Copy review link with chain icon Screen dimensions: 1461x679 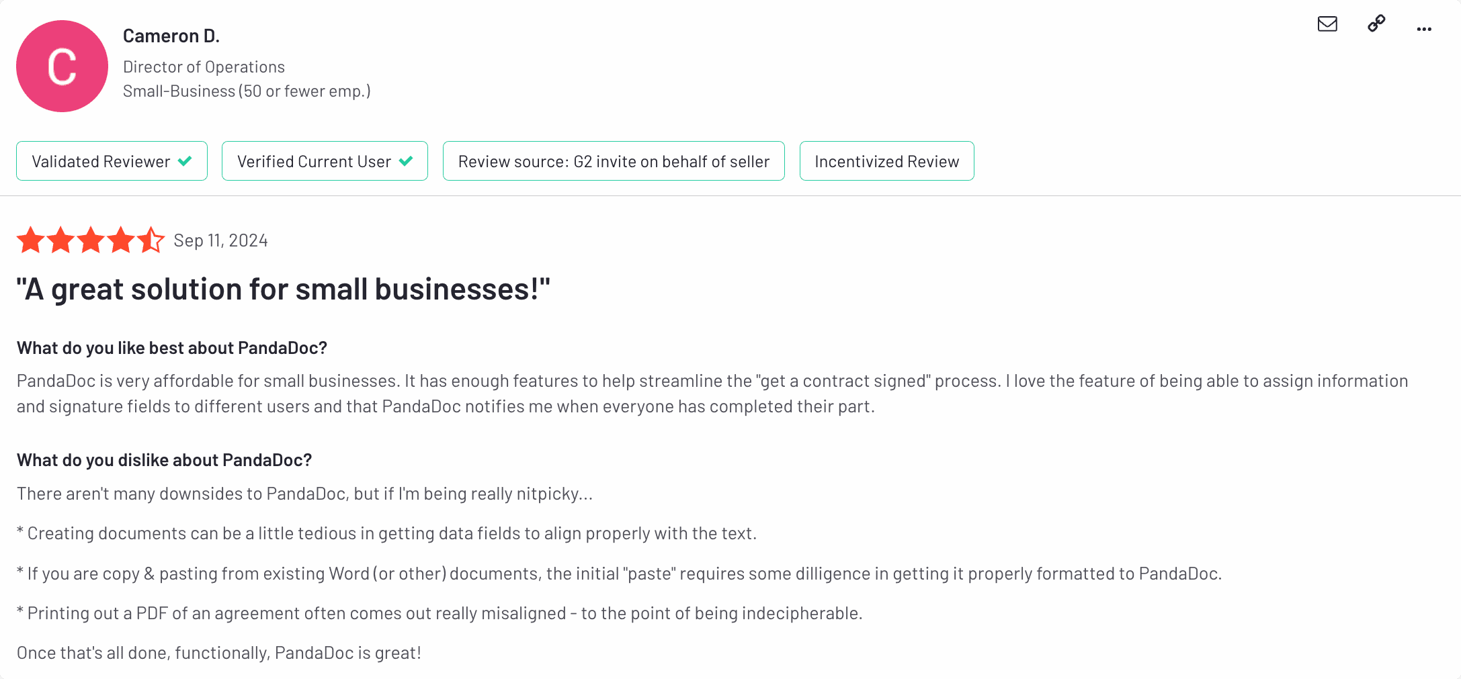pyautogui.click(x=1376, y=24)
